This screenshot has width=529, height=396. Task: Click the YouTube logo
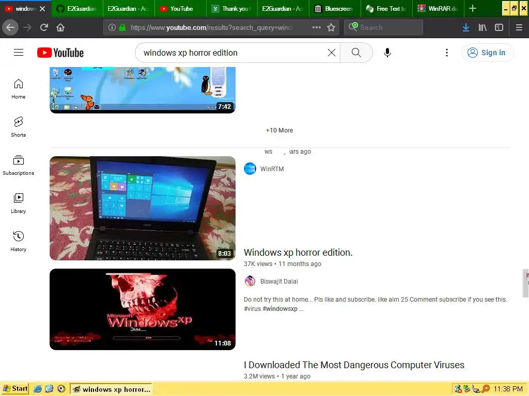[60, 53]
